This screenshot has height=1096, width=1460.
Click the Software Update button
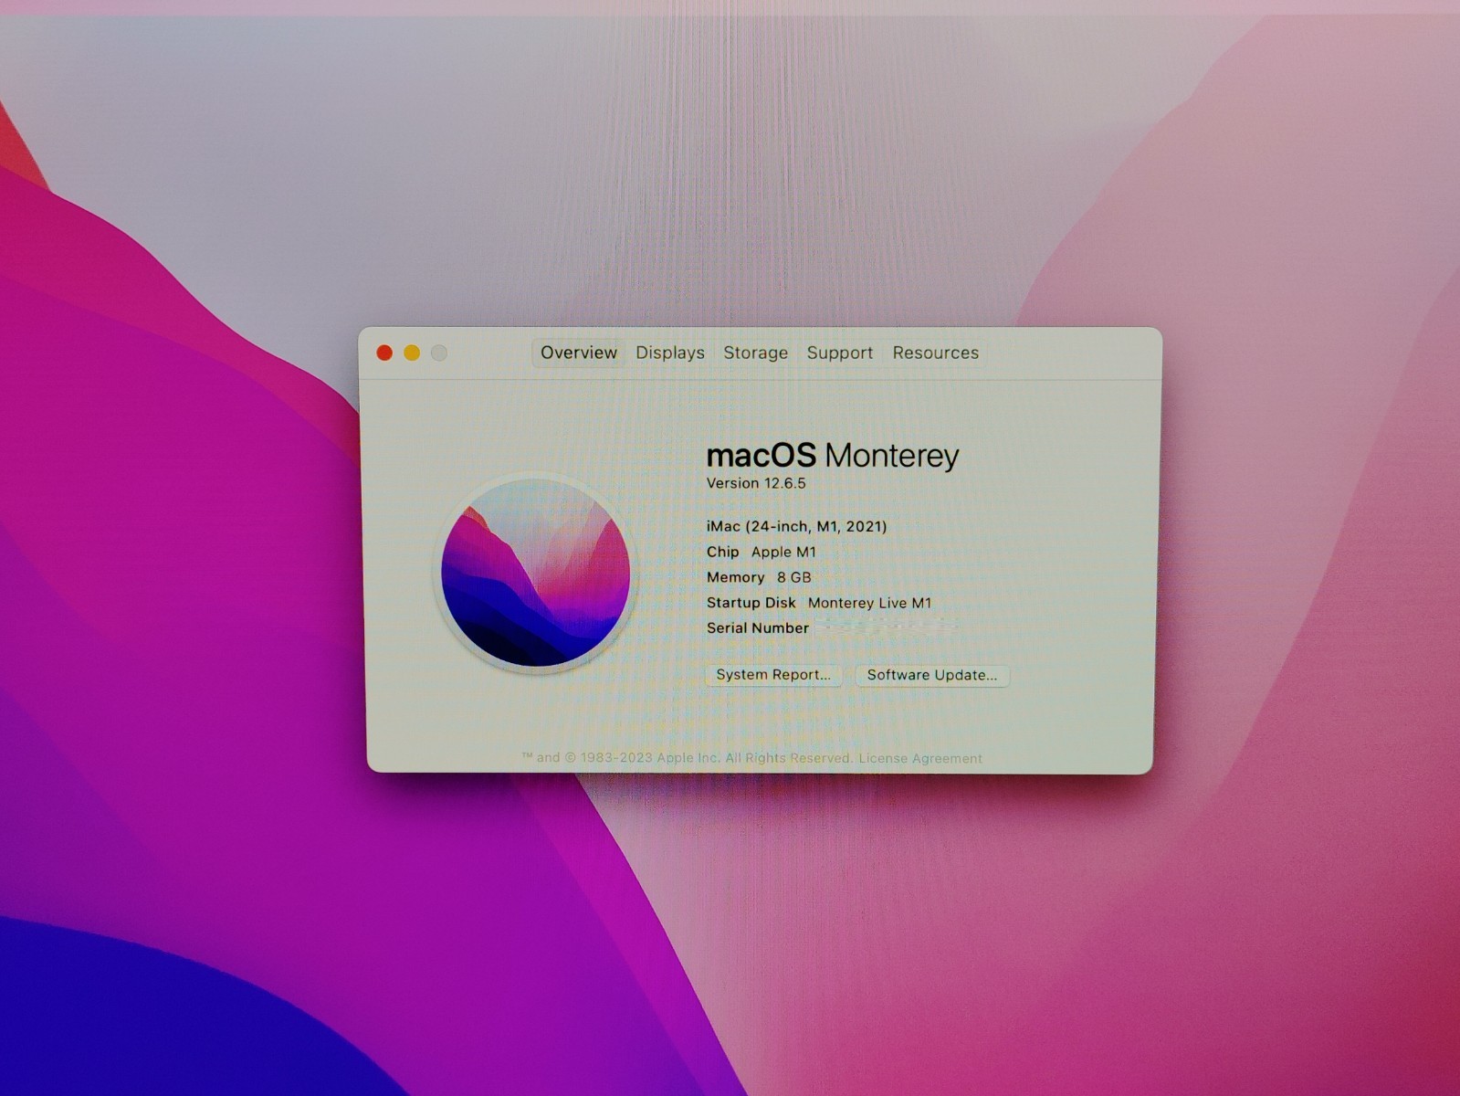click(x=932, y=675)
